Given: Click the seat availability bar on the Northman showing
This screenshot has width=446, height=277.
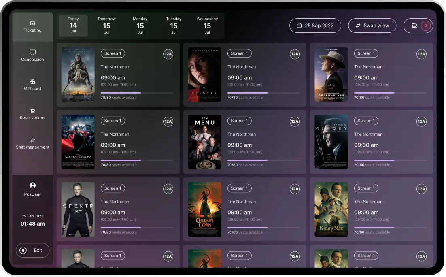Looking at the screenshot, I should coord(138,93).
